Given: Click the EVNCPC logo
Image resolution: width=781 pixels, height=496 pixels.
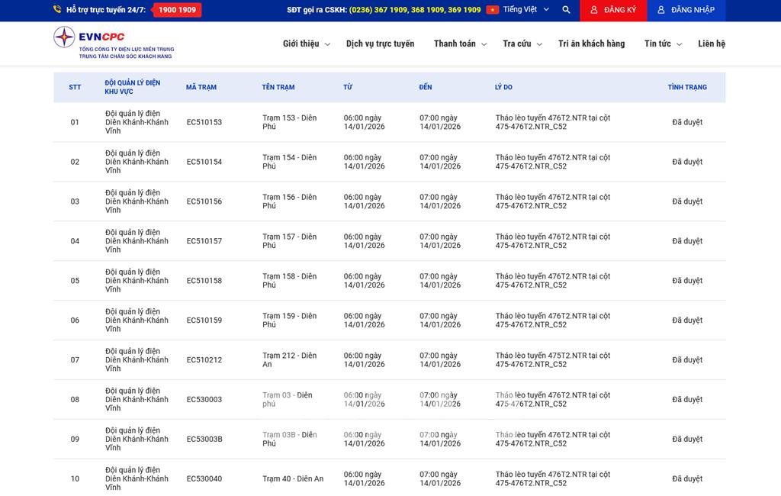Looking at the screenshot, I should pyautogui.click(x=113, y=43).
